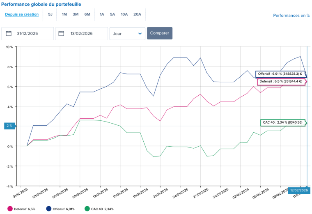The height and width of the screenshot is (214, 312).
Task: Toggle Offensif series via blue legend dot
Action: [49, 209]
